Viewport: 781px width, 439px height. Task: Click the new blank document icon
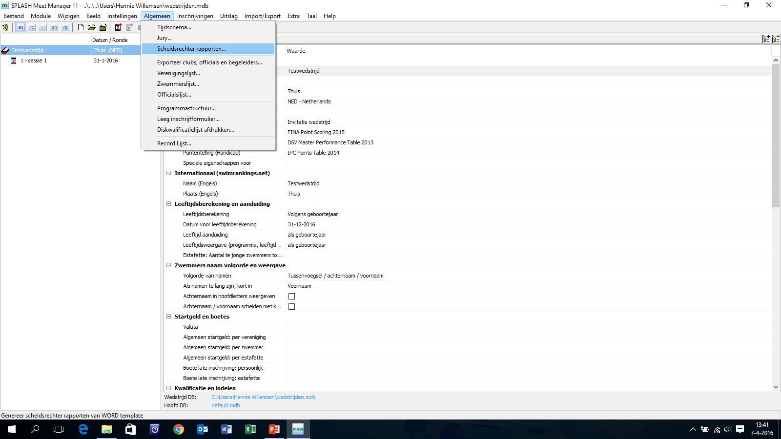(x=81, y=27)
